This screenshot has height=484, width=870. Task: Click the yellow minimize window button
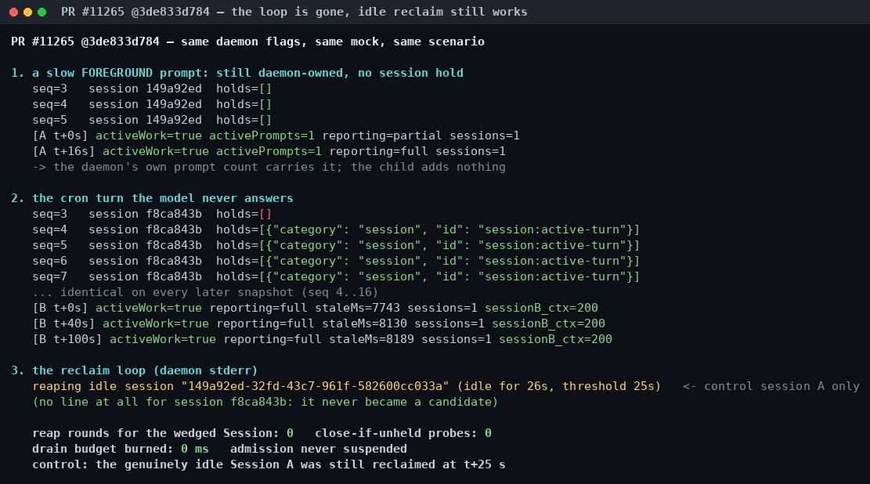tap(27, 12)
